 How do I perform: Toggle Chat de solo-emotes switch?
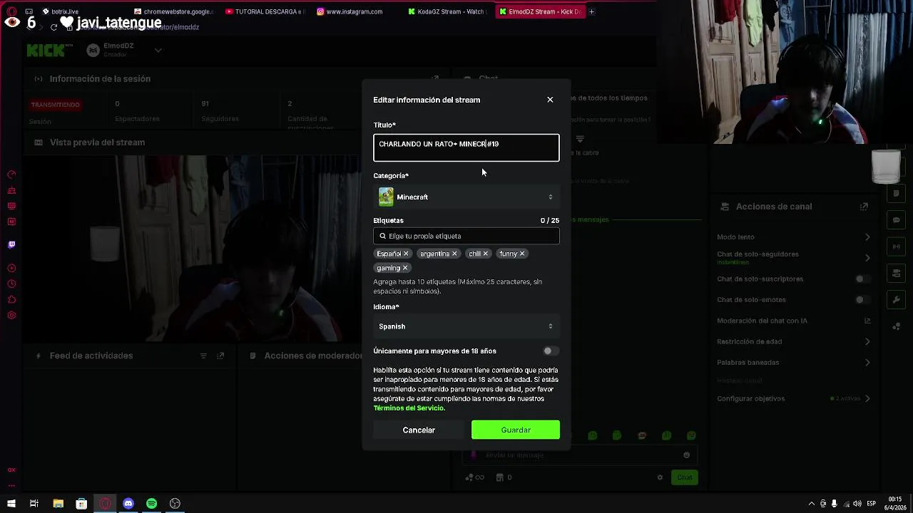862,300
